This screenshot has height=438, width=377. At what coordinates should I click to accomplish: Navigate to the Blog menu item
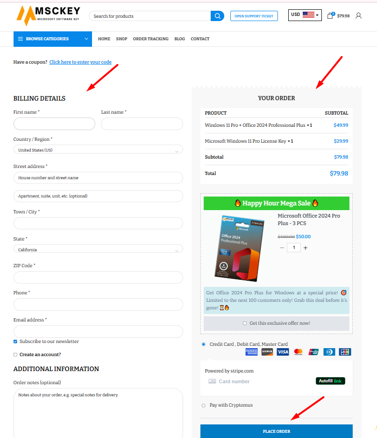(x=179, y=39)
